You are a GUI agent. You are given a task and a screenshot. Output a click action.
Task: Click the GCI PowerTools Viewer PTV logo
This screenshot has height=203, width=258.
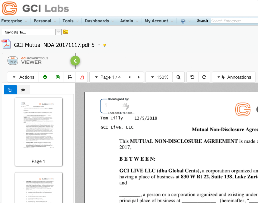[x=13, y=61]
